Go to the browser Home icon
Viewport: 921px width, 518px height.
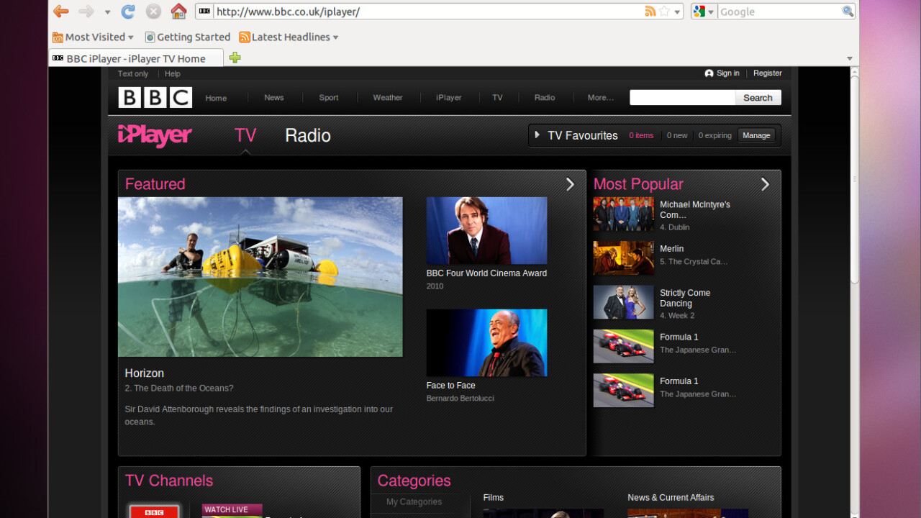[x=178, y=12]
